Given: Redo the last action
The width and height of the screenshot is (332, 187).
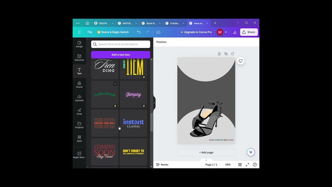Looking at the screenshot, I should click(x=148, y=32).
